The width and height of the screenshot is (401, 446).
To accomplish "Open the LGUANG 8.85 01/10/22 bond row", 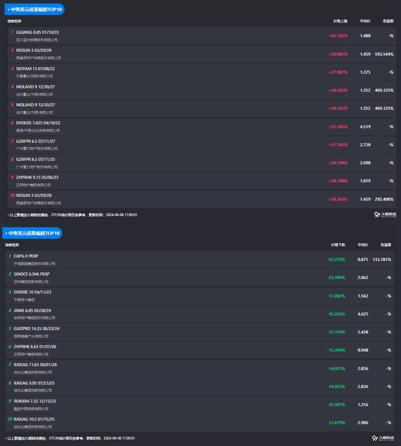I will click(x=38, y=32).
